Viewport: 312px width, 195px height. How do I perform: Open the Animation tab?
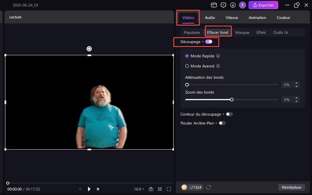click(x=257, y=18)
